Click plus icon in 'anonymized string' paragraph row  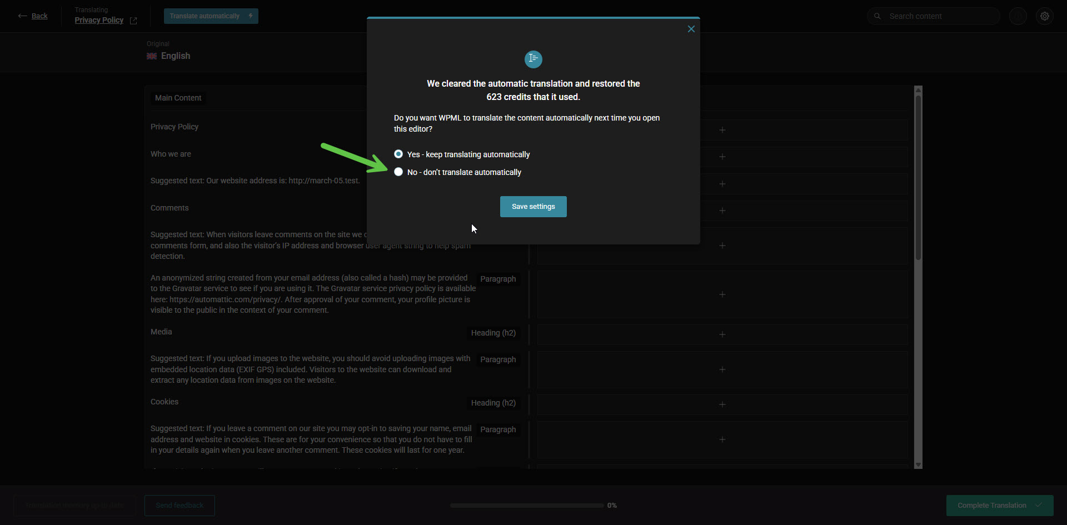pyautogui.click(x=722, y=294)
